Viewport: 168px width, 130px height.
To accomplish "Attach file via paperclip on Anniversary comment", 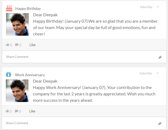I will tap(160, 124).
